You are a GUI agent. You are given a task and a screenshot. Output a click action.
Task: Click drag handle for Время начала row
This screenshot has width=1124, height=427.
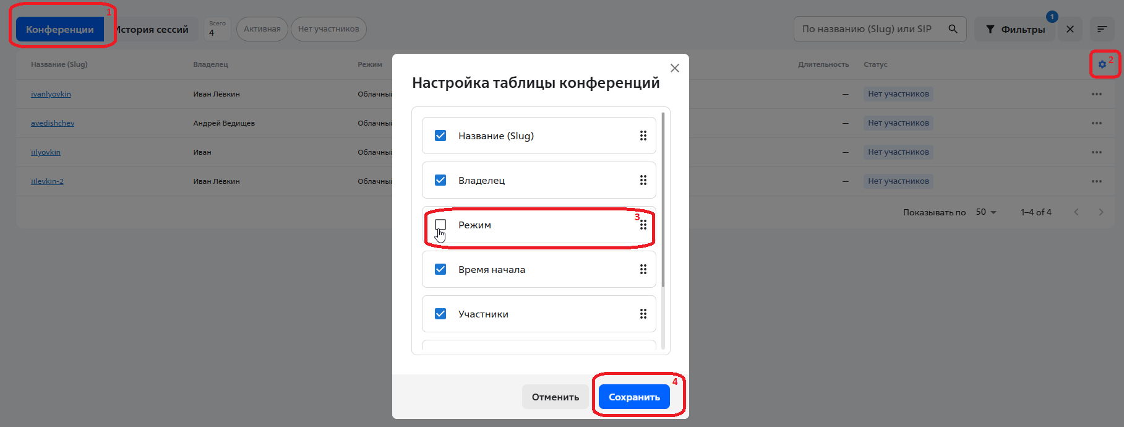(x=643, y=269)
